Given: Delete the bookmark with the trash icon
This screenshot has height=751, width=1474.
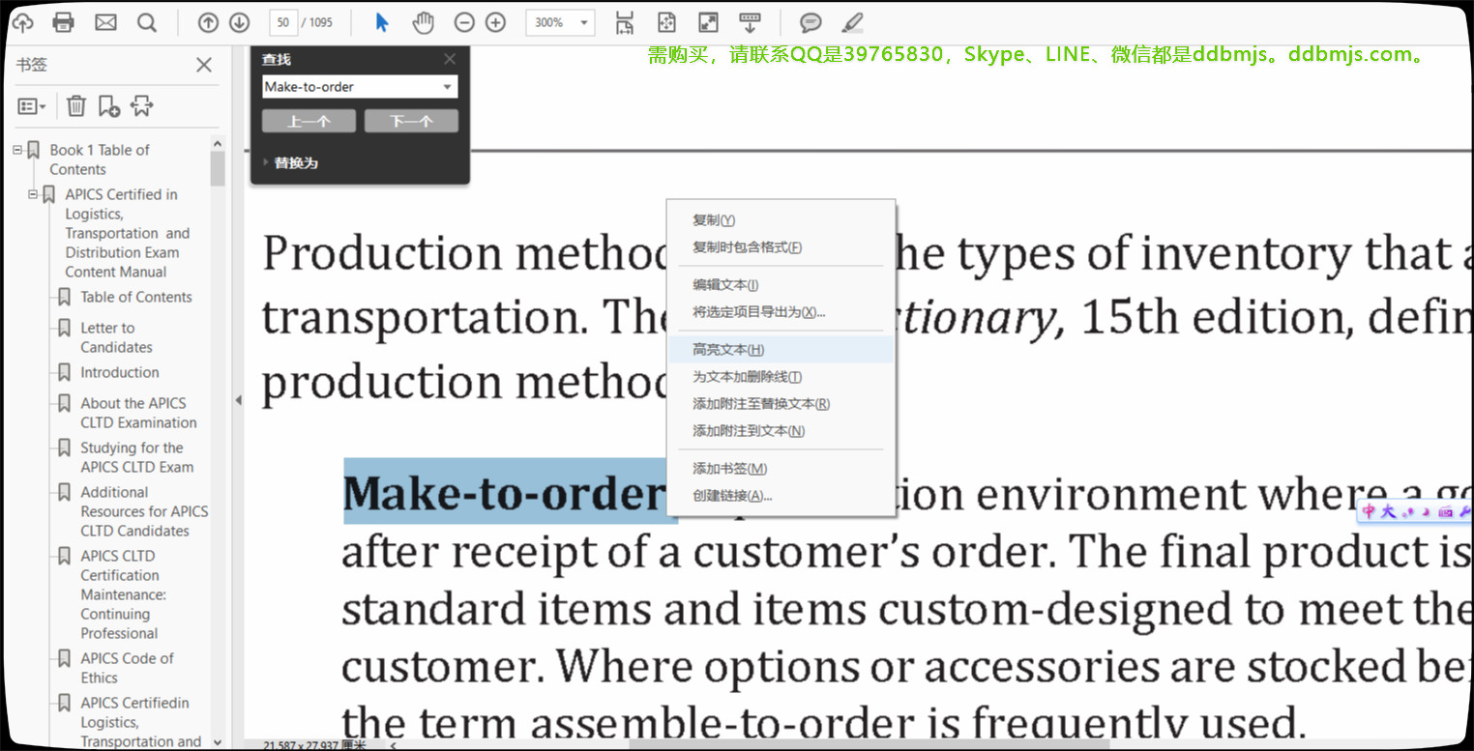Looking at the screenshot, I should point(76,105).
